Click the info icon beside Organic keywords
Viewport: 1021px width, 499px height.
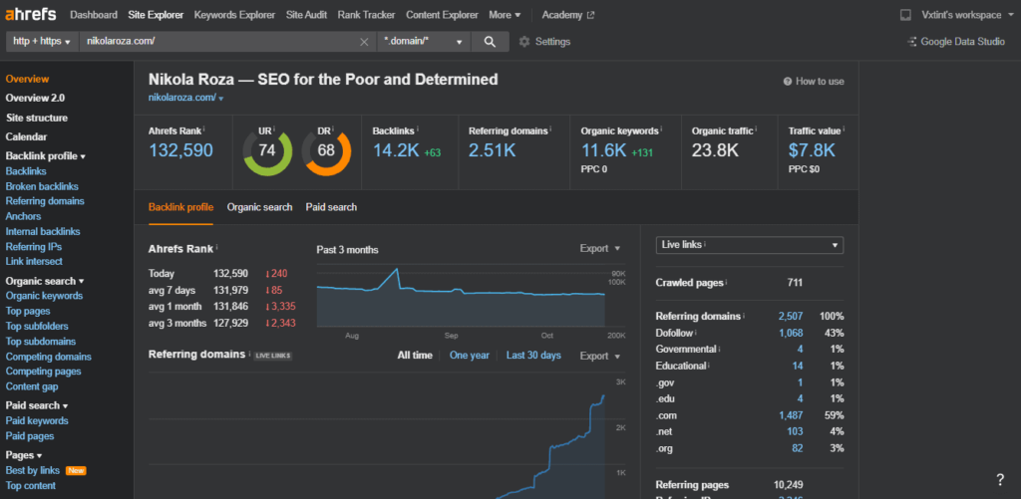click(x=660, y=128)
